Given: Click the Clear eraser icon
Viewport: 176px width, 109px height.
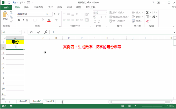Looking at the screenshot, I should (x=148, y=21).
